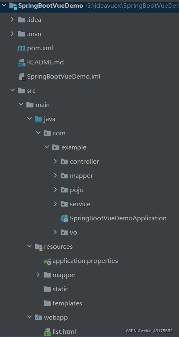Expand the pojo package arrow
Viewport: 179px width, 337px height.
[55, 190]
